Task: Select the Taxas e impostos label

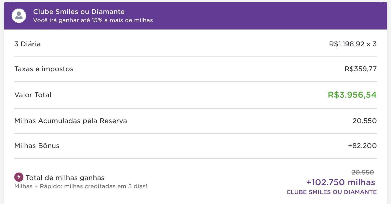Action: pos(44,69)
